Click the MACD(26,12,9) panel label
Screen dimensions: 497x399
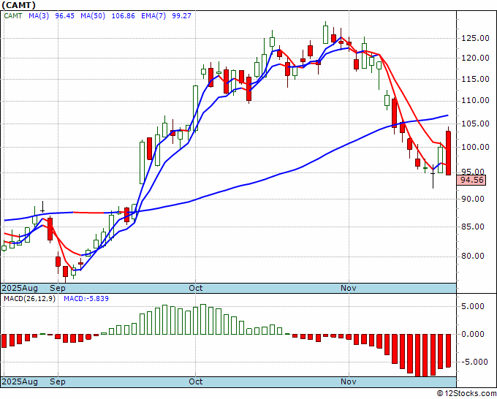click(x=29, y=299)
